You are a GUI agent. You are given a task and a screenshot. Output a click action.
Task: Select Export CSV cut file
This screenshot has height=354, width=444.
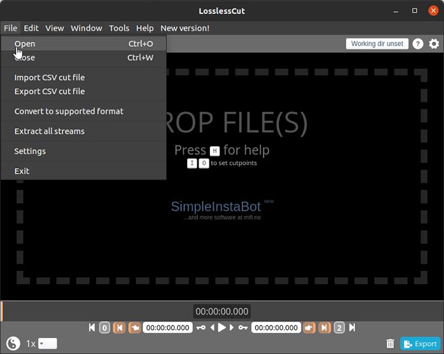[84, 91]
